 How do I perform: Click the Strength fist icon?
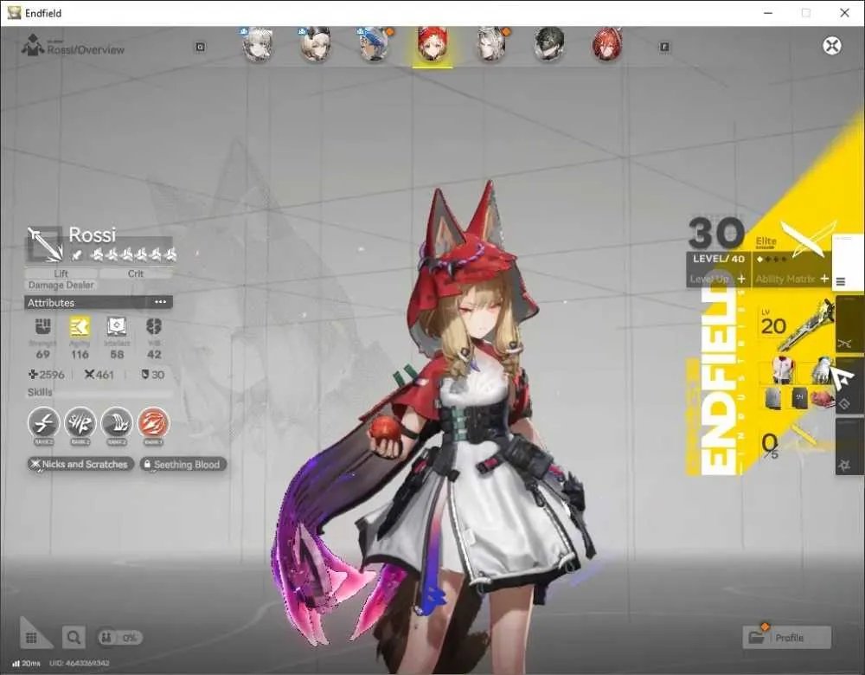click(43, 327)
